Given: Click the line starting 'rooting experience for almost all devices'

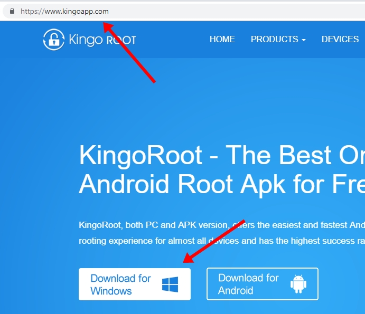Looking at the screenshot, I should (x=222, y=241).
